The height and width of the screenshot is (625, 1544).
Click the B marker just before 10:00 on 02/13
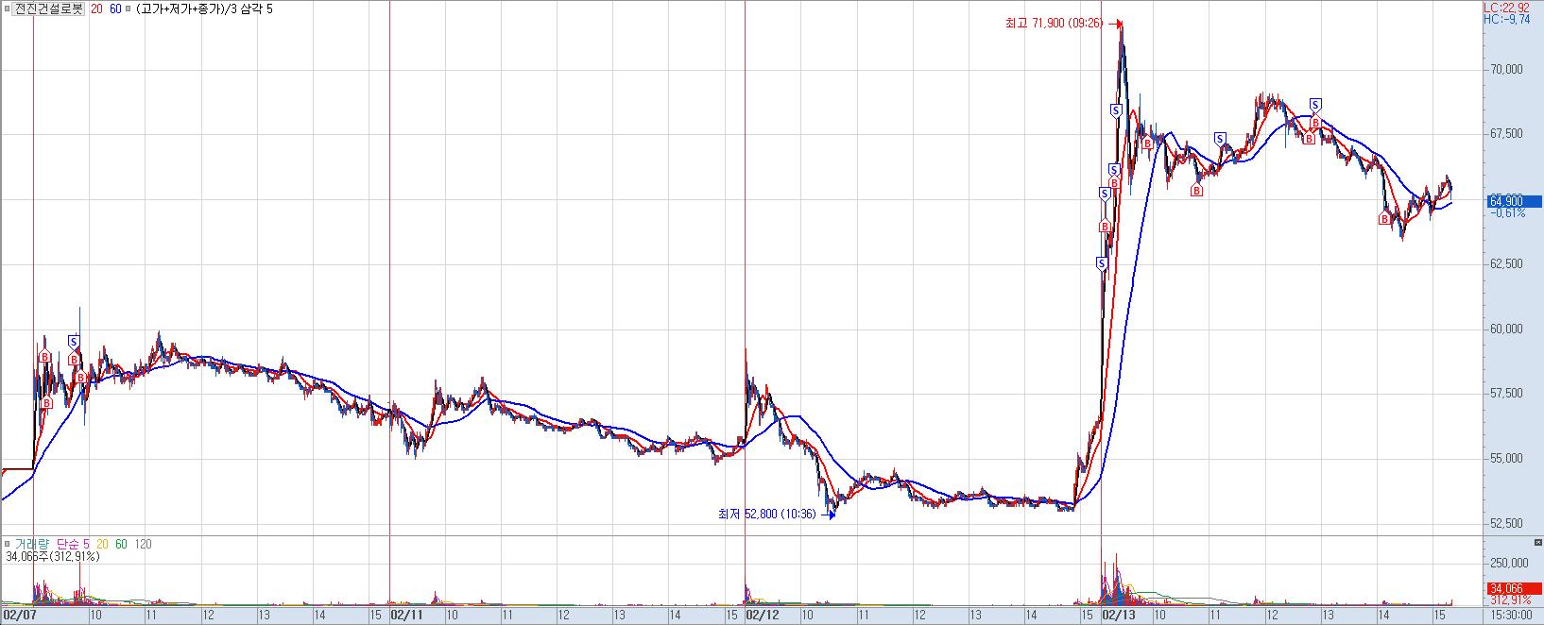click(1147, 143)
